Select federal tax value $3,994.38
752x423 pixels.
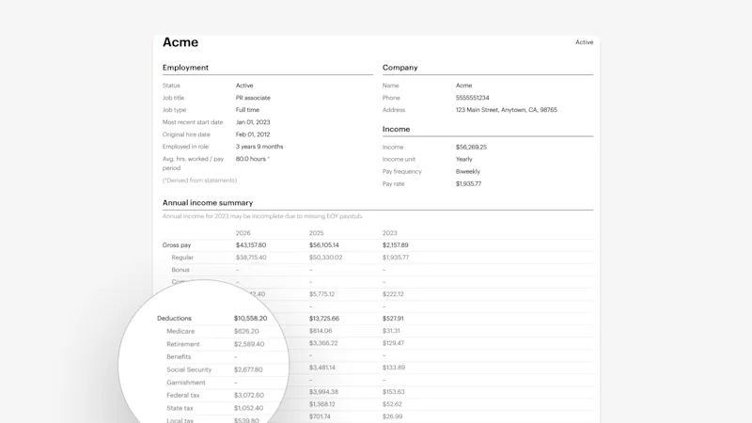[x=323, y=392]
